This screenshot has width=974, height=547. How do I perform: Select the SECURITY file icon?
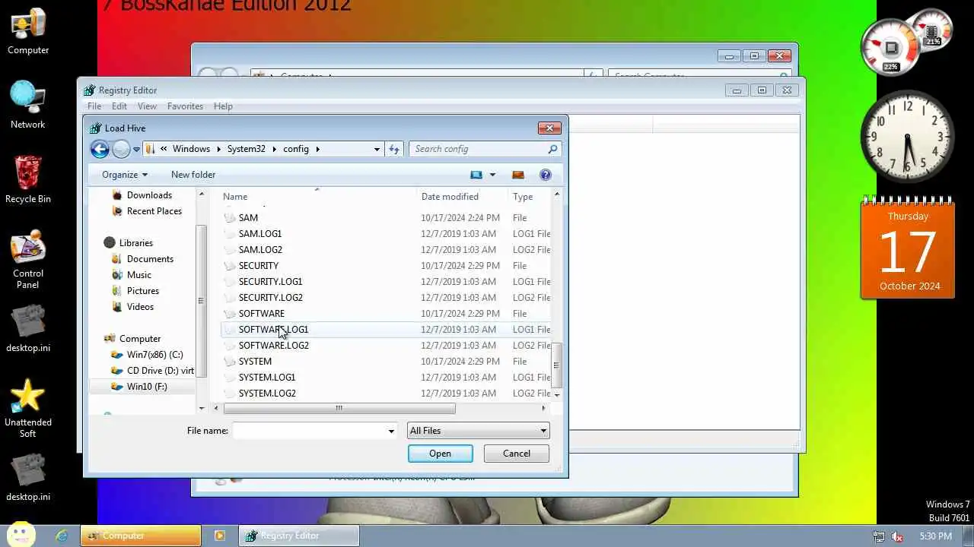230,266
